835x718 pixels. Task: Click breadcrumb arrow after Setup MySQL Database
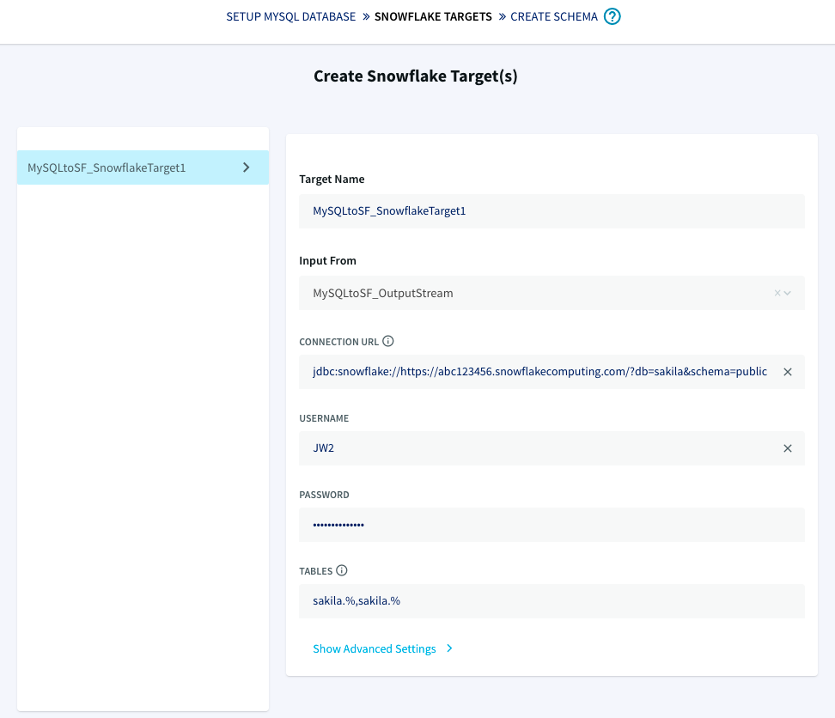[x=366, y=16]
